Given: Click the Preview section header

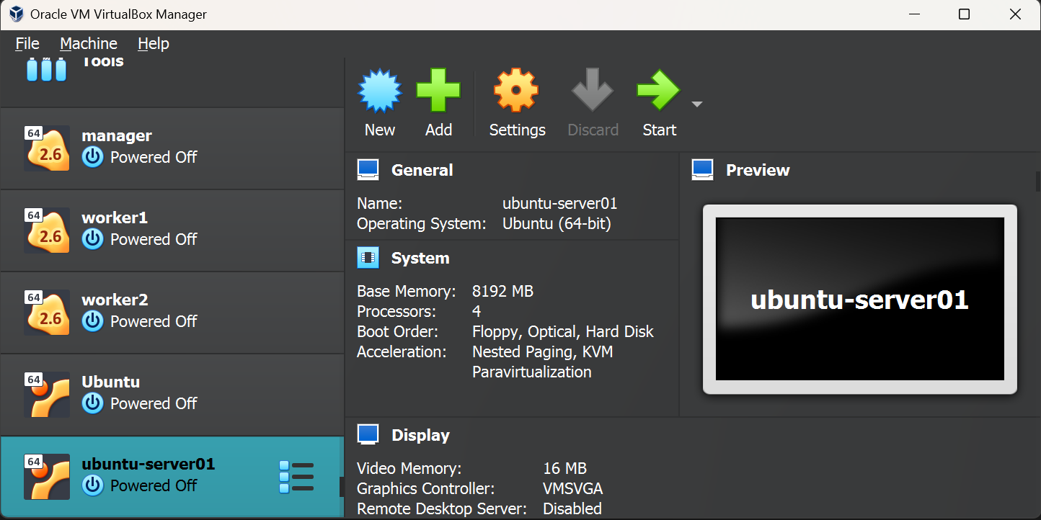Looking at the screenshot, I should (x=757, y=170).
